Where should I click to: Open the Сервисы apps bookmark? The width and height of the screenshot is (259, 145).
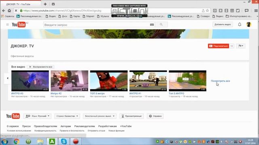click(8, 16)
